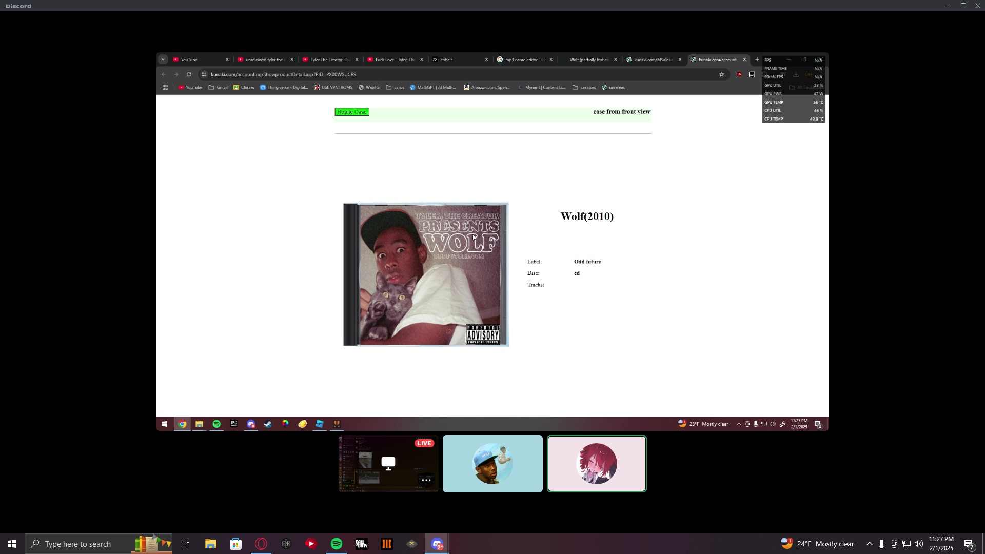
Task: Click the Wolf album CD cover image
Action: coord(426,274)
